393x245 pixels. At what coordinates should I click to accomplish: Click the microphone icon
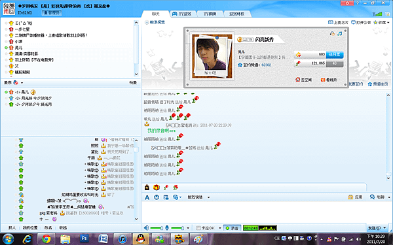click(167, 228)
